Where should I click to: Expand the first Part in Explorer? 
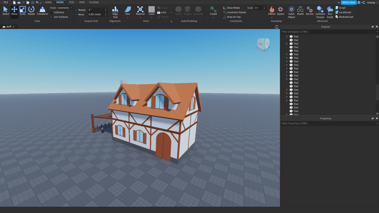pyautogui.click(x=287, y=36)
